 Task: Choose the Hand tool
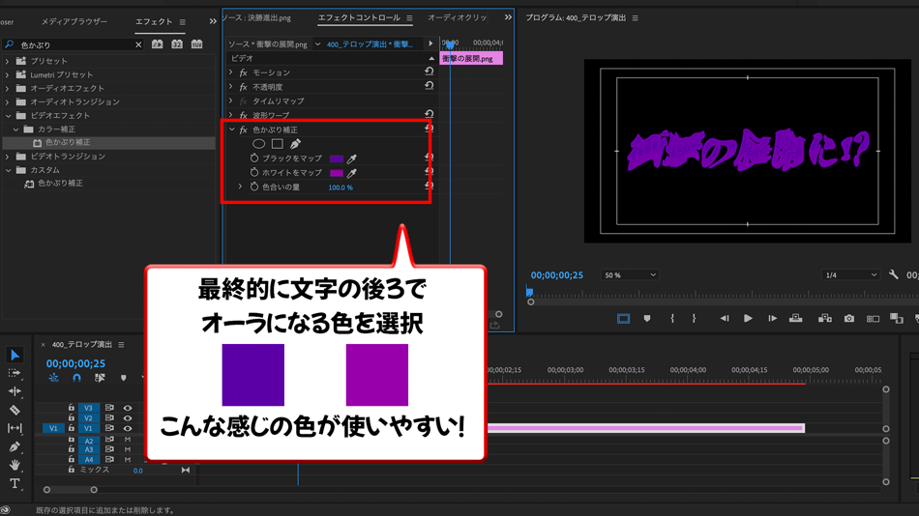coord(15,465)
